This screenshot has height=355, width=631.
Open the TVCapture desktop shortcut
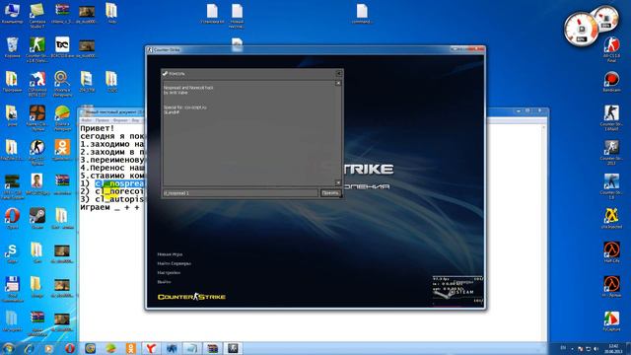coord(611,320)
